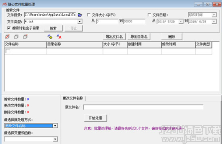The width and height of the screenshot is (222, 144).
Task: Sort by the 大小(字节) column header
Action: tap(115, 44)
